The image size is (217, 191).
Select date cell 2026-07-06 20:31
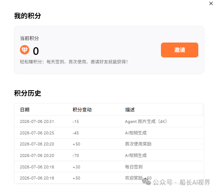click(x=37, y=122)
